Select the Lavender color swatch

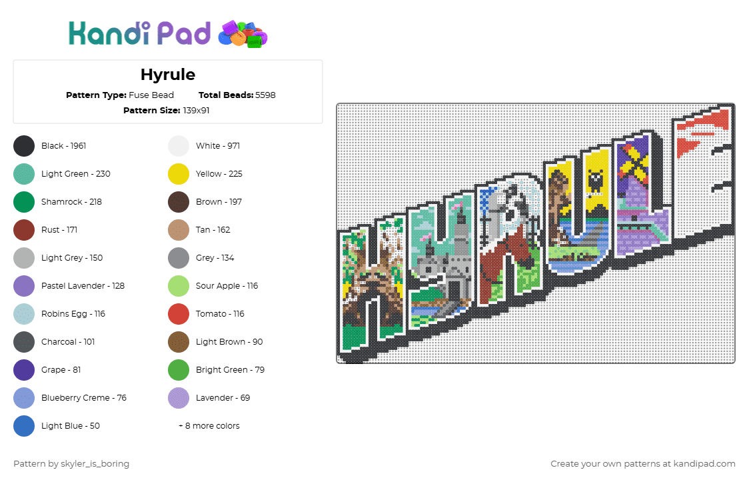[x=179, y=398]
